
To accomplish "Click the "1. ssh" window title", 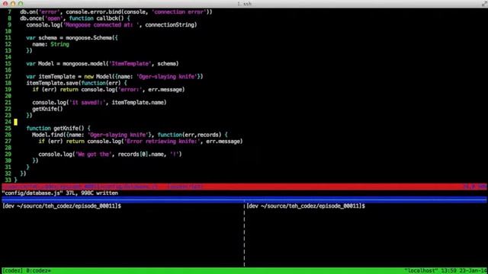I will point(244,4).
